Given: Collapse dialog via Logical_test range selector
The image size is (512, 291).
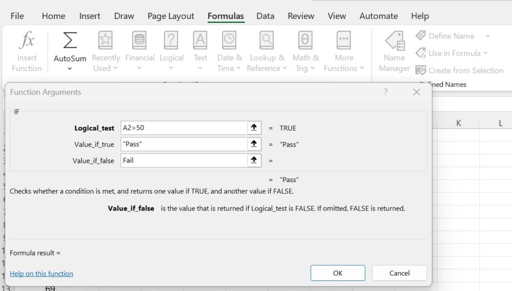Looking at the screenshot, I should click(x=254, y=127).
